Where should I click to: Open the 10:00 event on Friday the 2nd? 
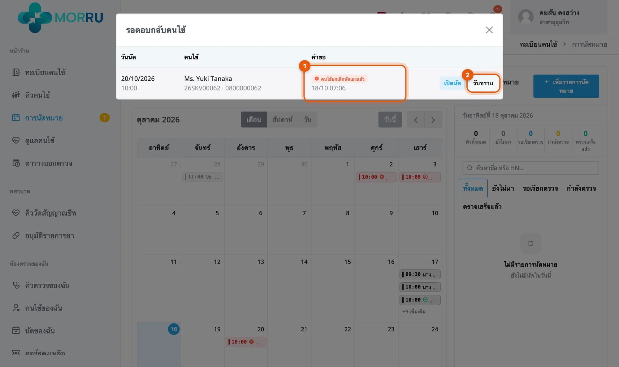pyautogui.click(x=376, y=177)
